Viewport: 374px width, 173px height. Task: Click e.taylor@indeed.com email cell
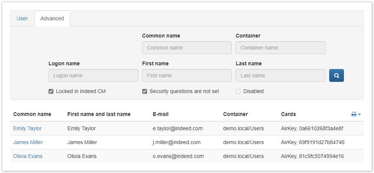coord(178,128)
